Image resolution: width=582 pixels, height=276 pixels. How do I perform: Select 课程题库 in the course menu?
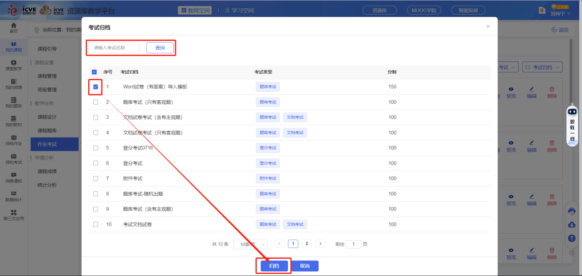(47, 131)
